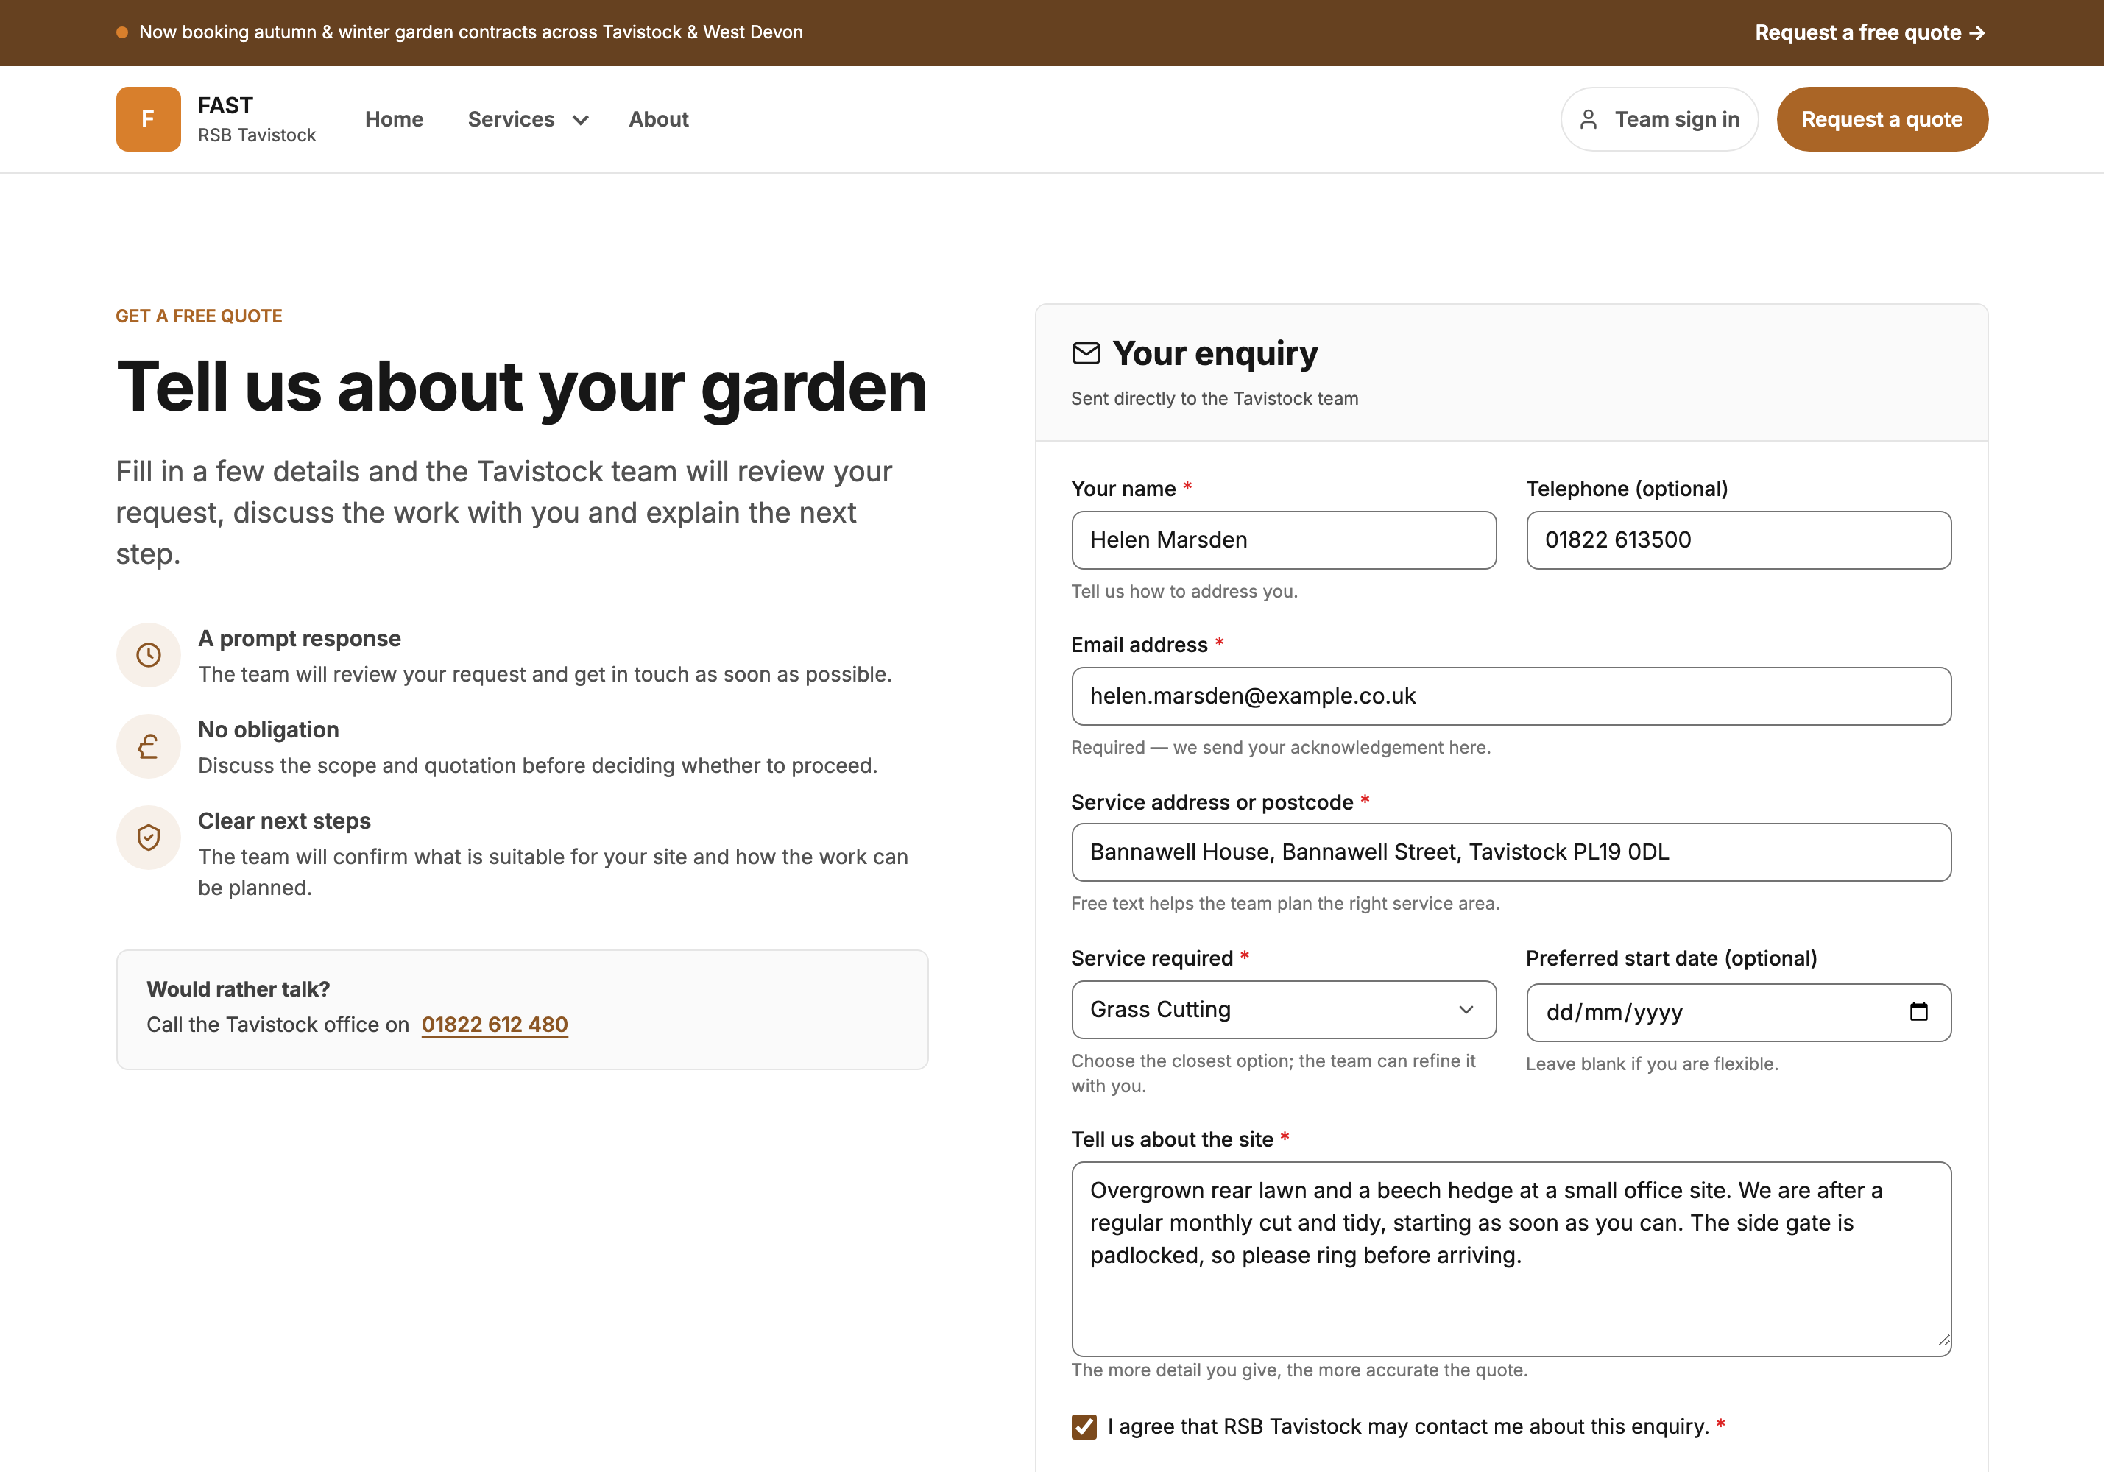Click the orange F logo icon

(148, 119)
